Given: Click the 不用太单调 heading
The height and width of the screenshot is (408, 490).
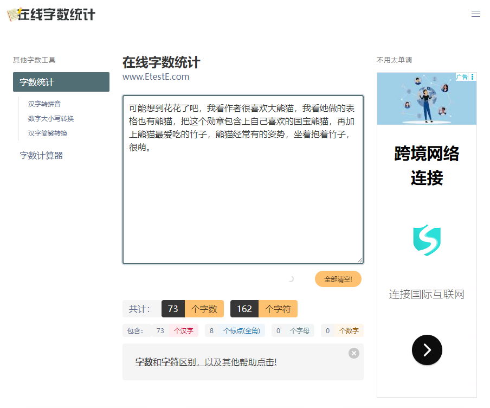Looking at the screenshot, I should (395, 60).
